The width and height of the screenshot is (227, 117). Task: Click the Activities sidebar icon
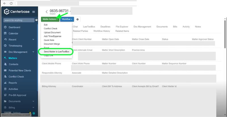click(5, 89)
